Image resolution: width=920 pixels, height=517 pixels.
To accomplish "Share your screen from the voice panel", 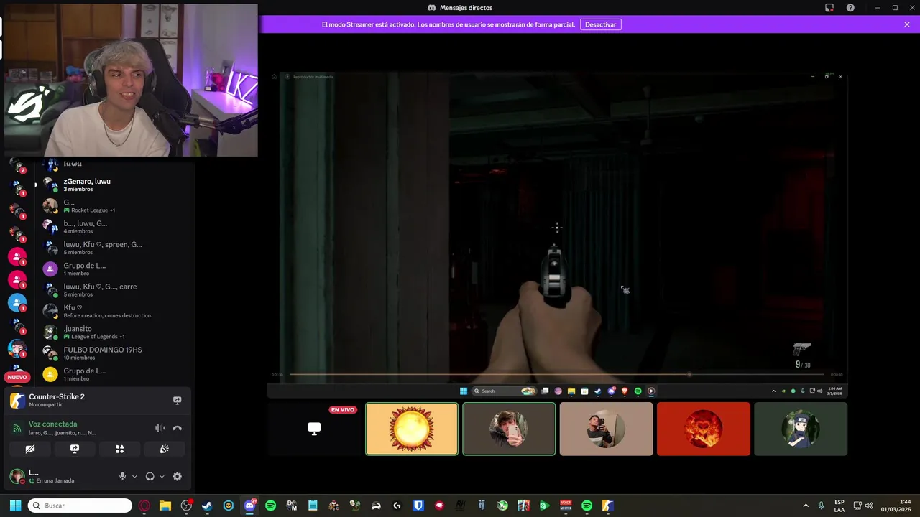I will tap(75, 449).
